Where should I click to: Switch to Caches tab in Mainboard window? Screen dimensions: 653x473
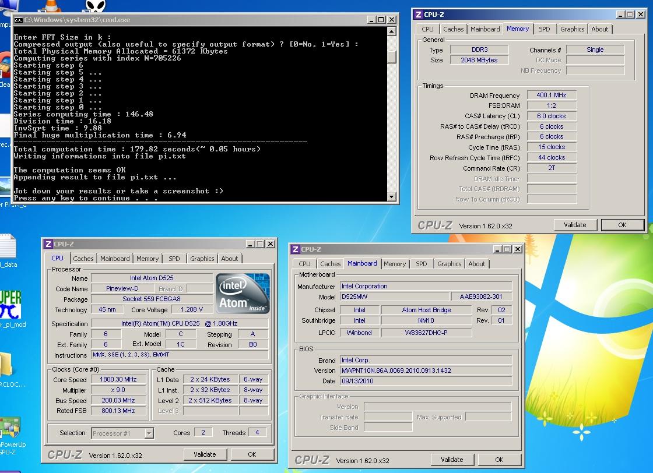(330, 264)
